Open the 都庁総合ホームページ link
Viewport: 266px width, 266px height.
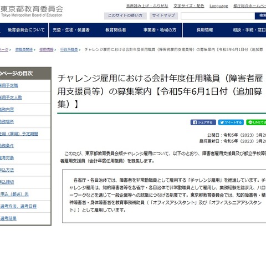(249, 6)
